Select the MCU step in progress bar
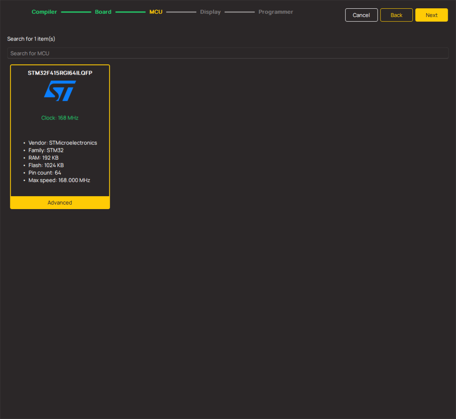Screen dimensions: 456x419 tap(156, 12)
